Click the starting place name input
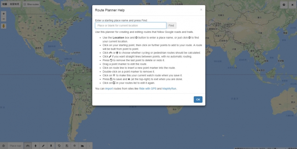This screenshot has width=297, height=149. pos(131,25)
